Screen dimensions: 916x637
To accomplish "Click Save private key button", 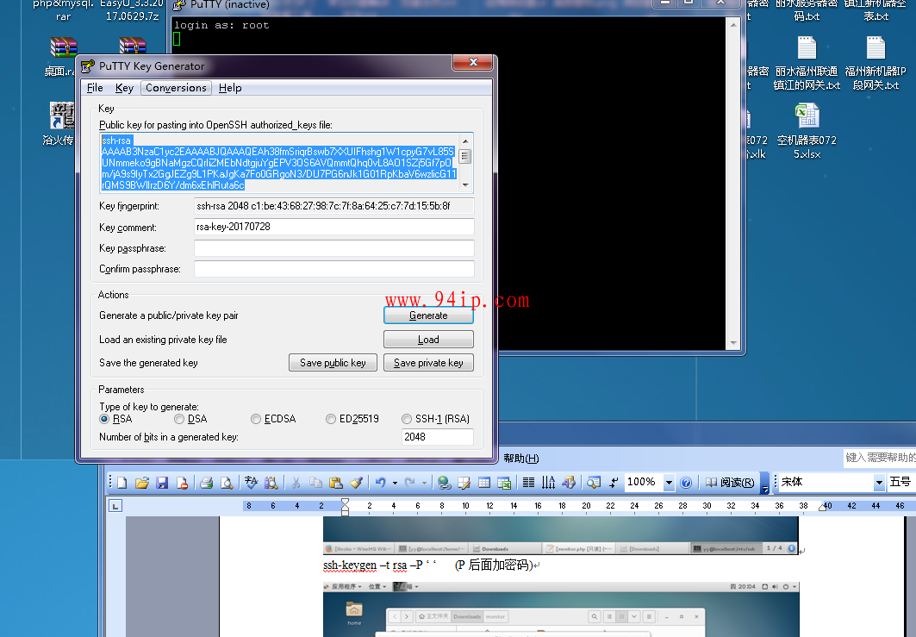I will pos(428,363).
